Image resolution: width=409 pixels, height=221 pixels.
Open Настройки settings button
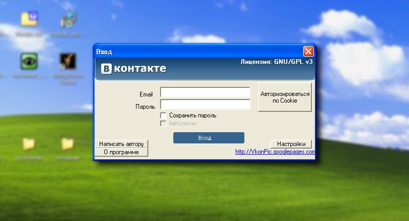[x=291, y=144]
